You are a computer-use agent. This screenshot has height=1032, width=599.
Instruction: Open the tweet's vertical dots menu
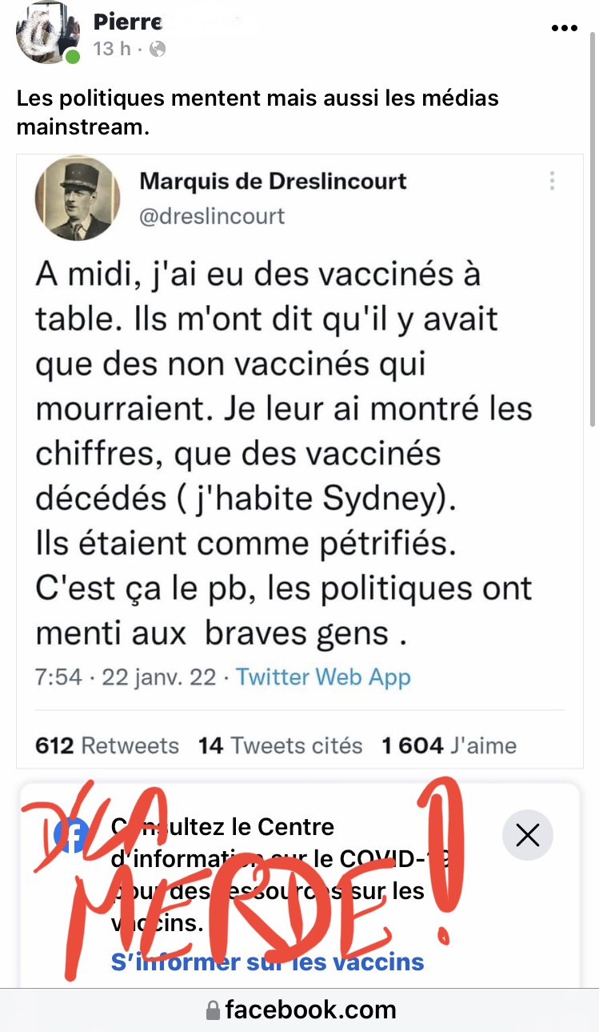point(552,181)
